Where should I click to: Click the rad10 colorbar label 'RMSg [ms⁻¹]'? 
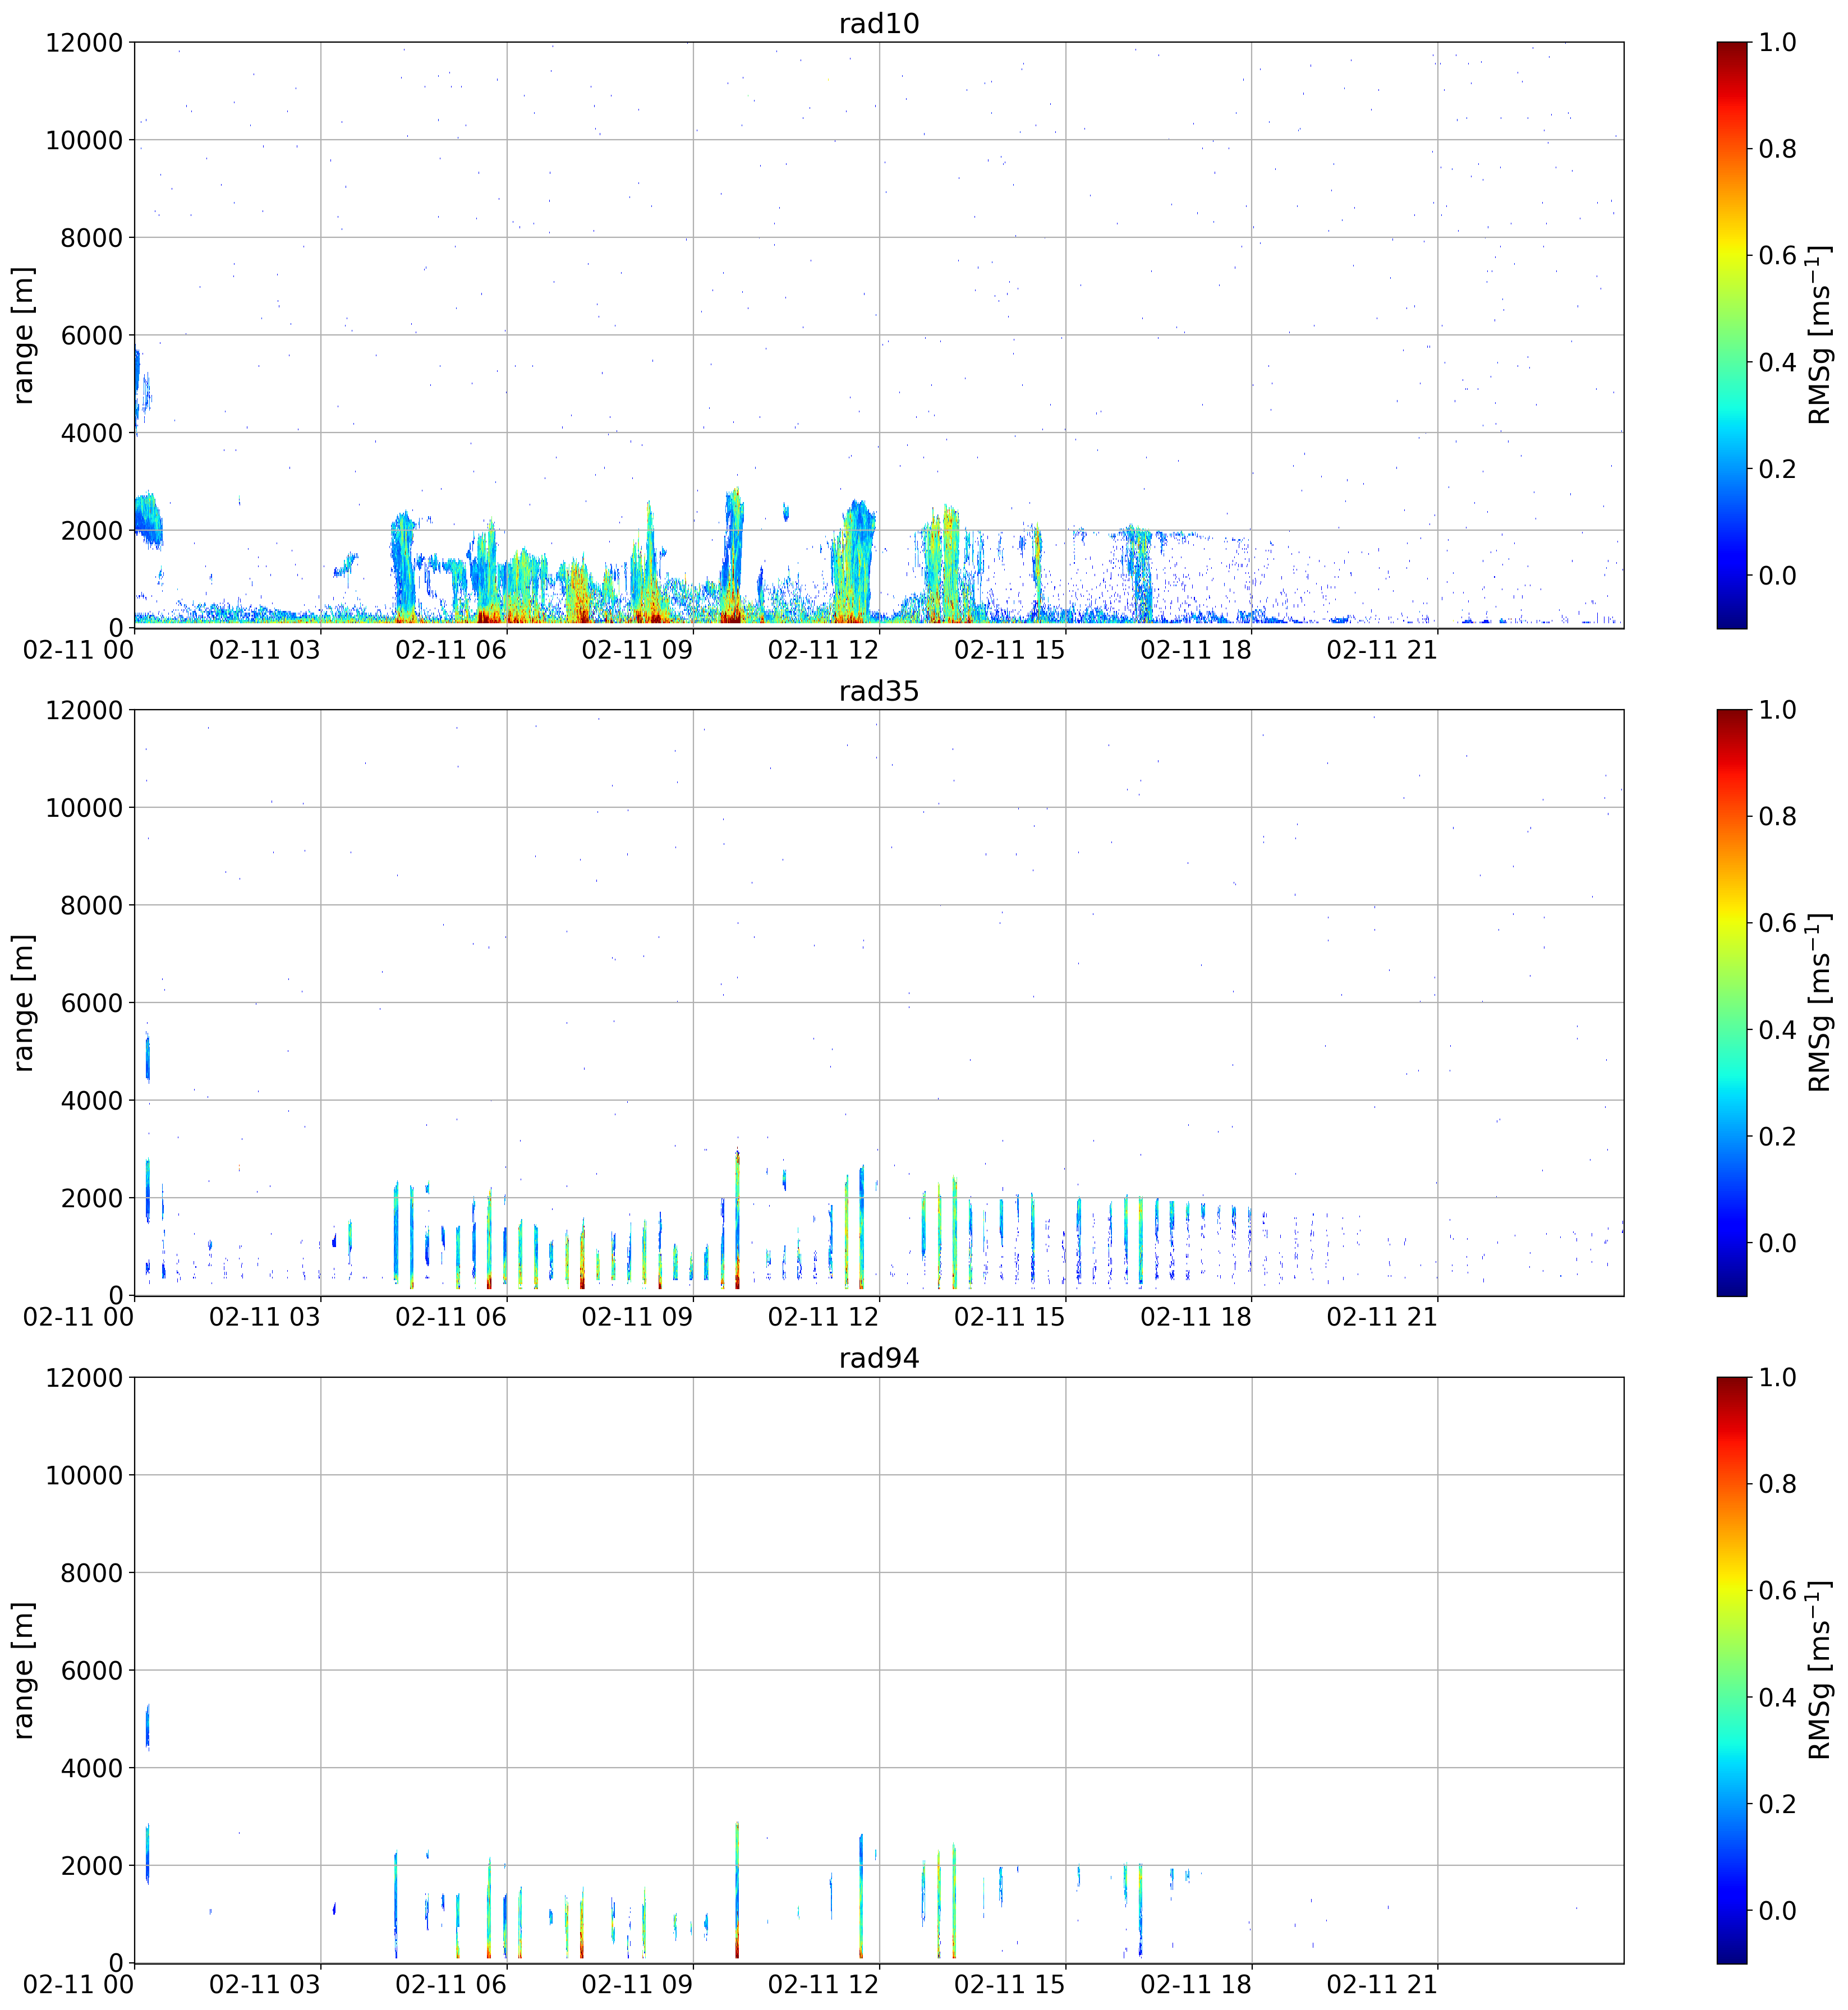point(1820,335)
